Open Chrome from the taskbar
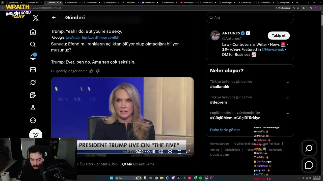 156,178
